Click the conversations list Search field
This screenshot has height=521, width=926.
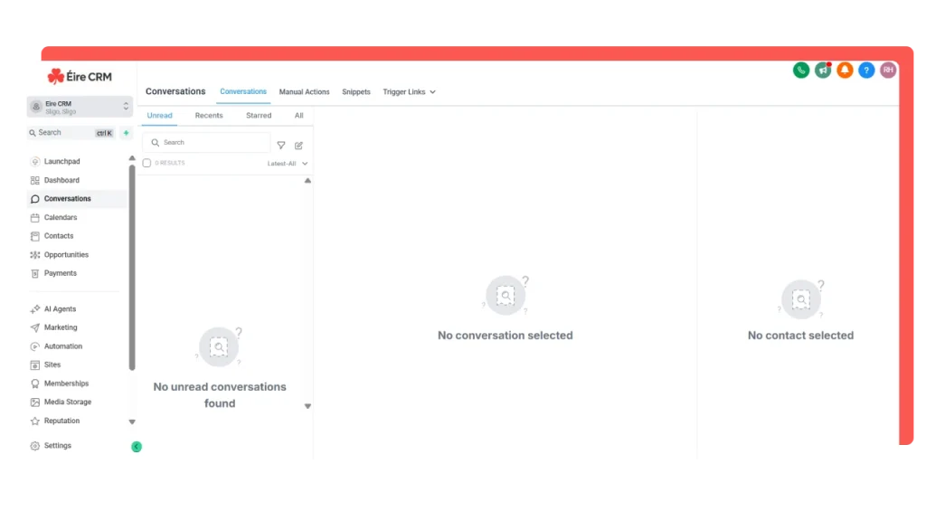[206, 142]
